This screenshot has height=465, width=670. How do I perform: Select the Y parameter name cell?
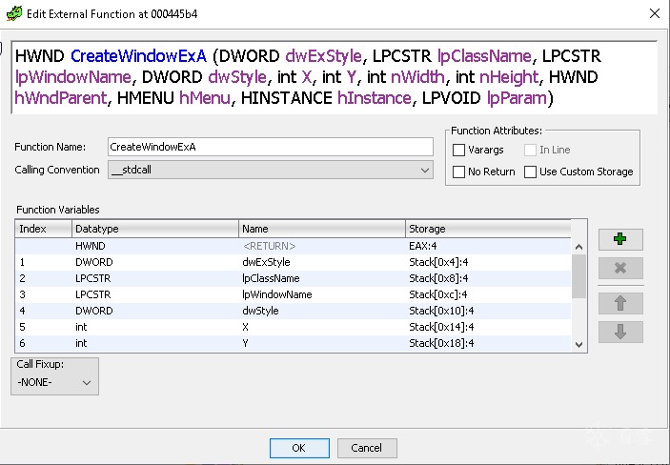[322, 344]
